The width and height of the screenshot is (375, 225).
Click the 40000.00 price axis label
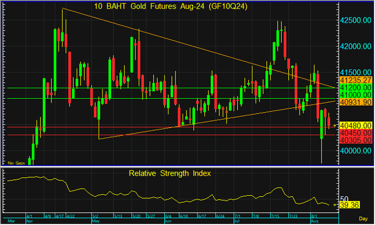[355, 151]
